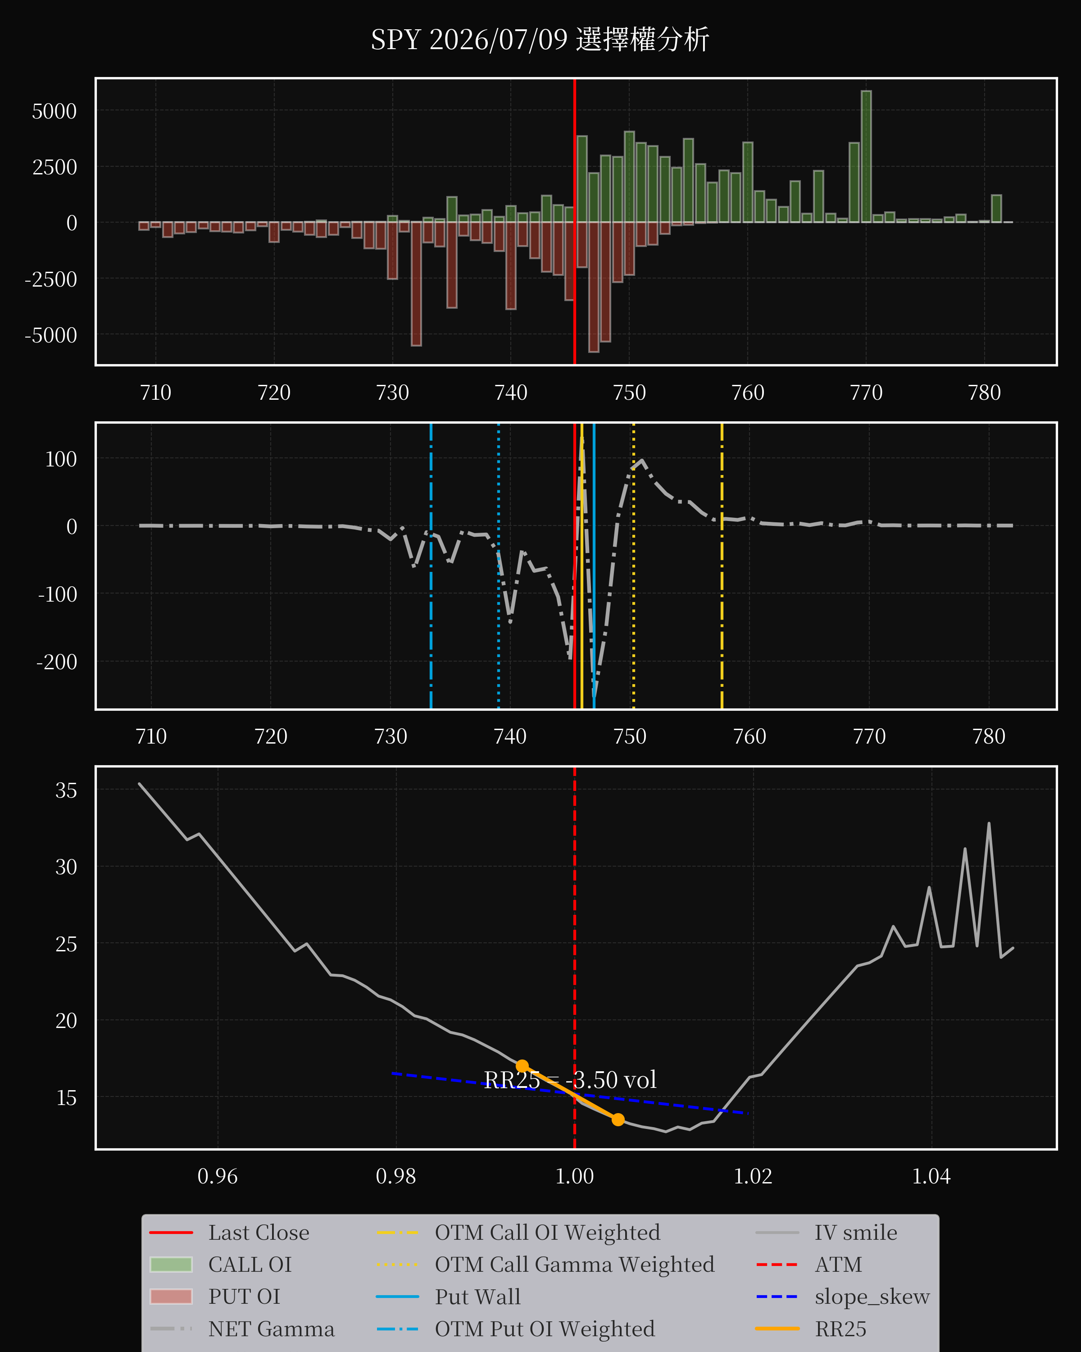Screen dimensions: 1081x1352
Task: Click the tallest call OI bar at 770
Action: point(866,157)
